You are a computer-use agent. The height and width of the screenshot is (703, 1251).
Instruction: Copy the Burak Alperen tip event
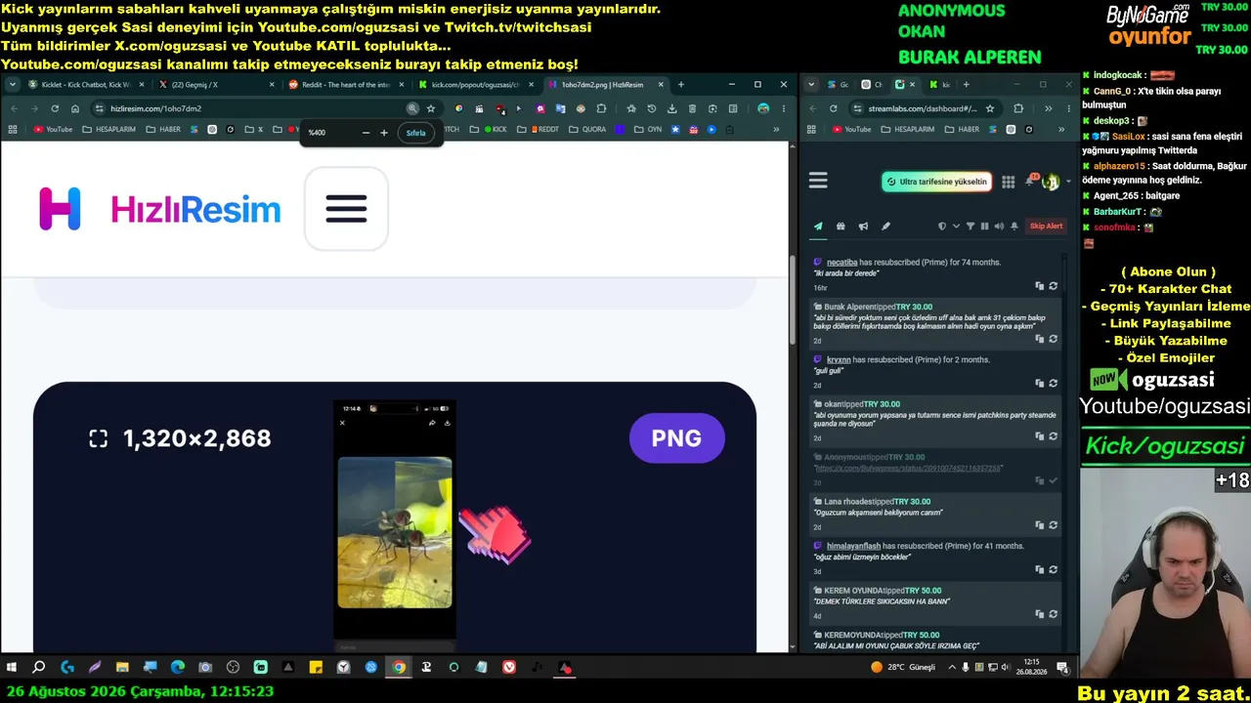click(x=1040, y=339)
